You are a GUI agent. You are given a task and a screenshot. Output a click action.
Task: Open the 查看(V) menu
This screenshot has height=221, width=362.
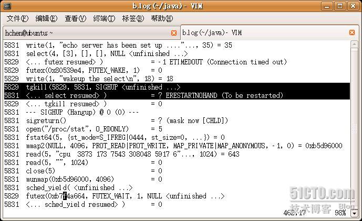pyautogui.click(x=75, y=18)
